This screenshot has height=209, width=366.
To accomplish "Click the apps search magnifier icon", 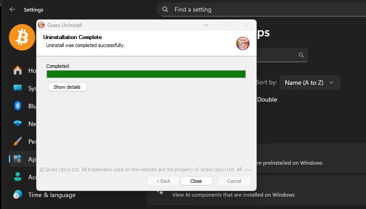I will point(301,55).
